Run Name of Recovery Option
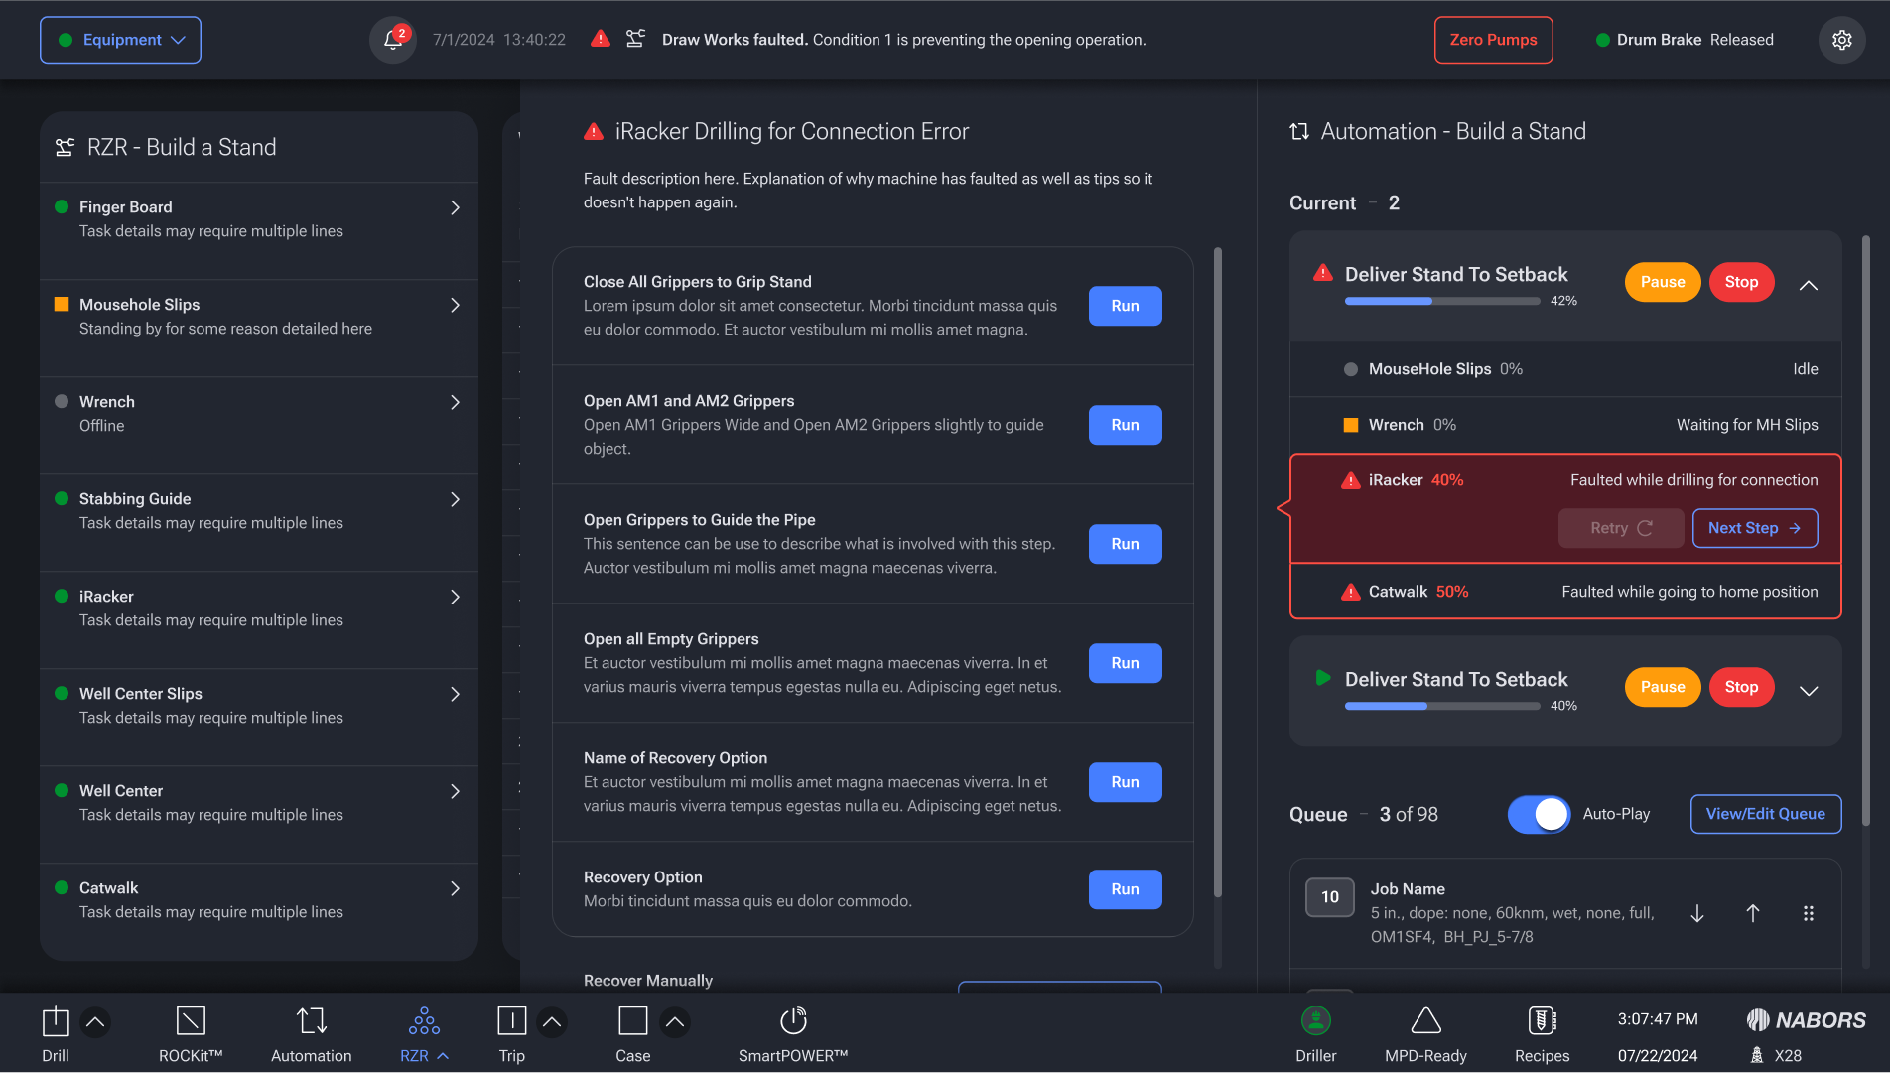The height and width of the screenshot is (1073, 1890). pyautogui.click(x=1125, y=782)
